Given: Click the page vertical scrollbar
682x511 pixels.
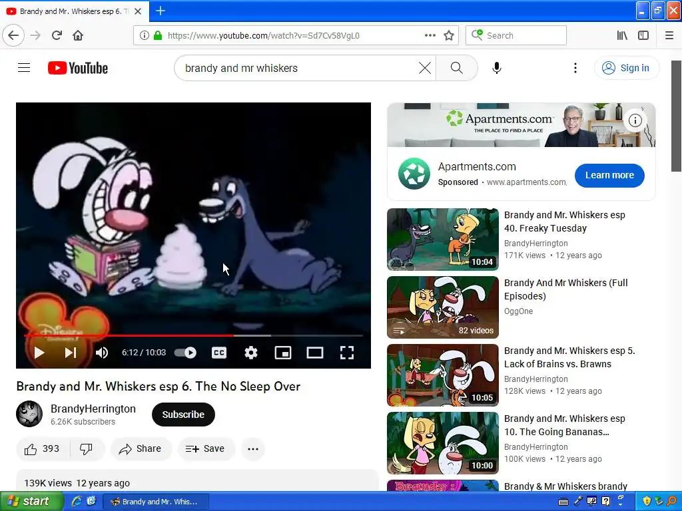Looking at the screenshot, I should [x=677, y=116].
